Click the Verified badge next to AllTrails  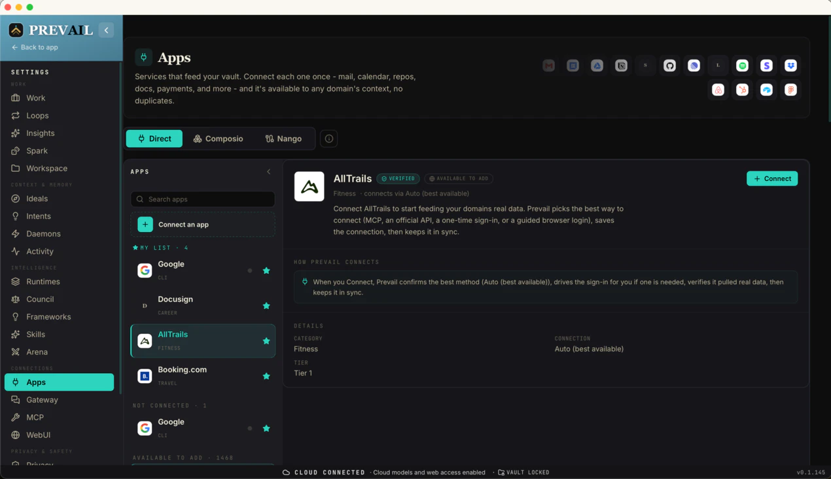pyautogui.click(x=398, y=178)
